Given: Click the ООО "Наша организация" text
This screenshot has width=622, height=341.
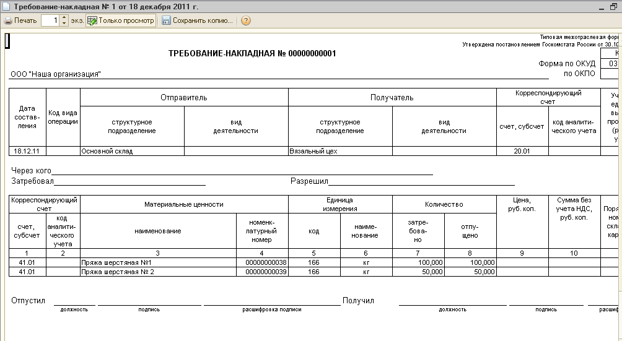Looking at the screenshot, I should (x=56, y=74).
